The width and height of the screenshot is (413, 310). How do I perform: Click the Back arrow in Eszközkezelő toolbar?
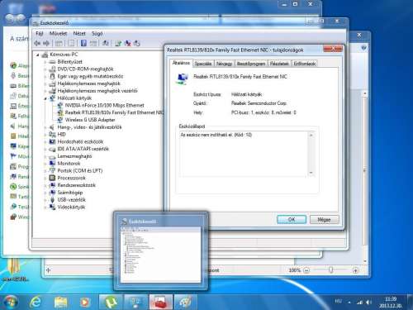coord(37,43)
